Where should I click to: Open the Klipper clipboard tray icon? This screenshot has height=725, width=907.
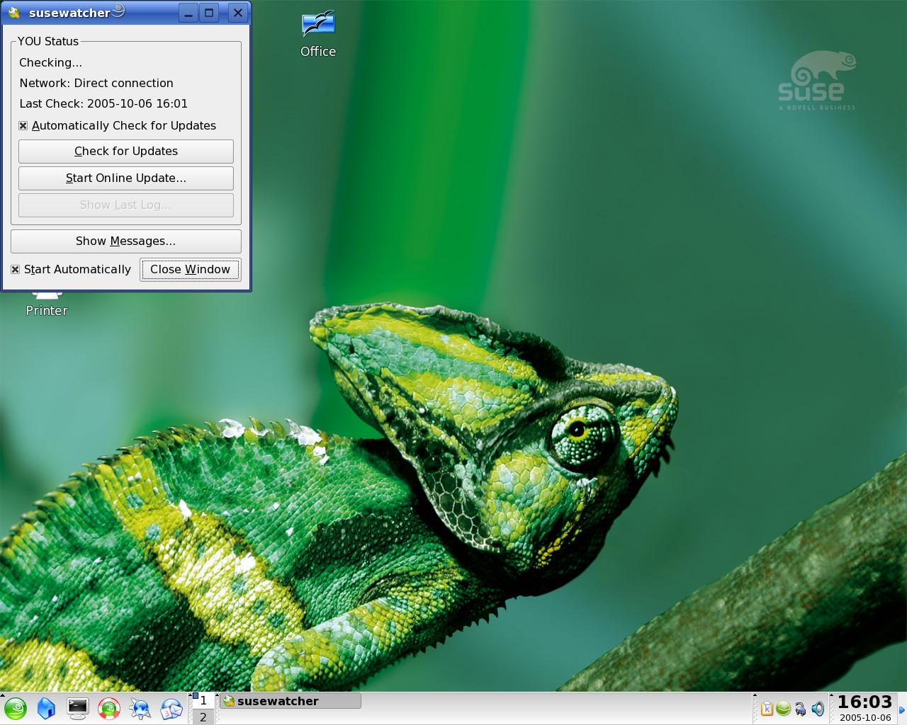tap(767, 708)
